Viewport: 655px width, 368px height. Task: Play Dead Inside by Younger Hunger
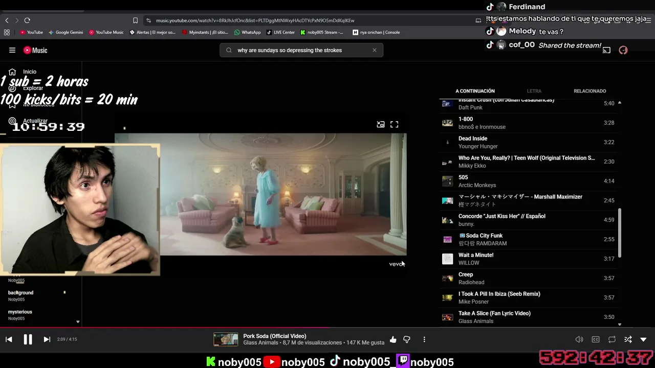(x=529, y=142)
